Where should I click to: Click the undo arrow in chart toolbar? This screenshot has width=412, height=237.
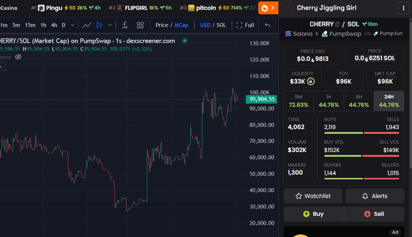coord(267,25)
